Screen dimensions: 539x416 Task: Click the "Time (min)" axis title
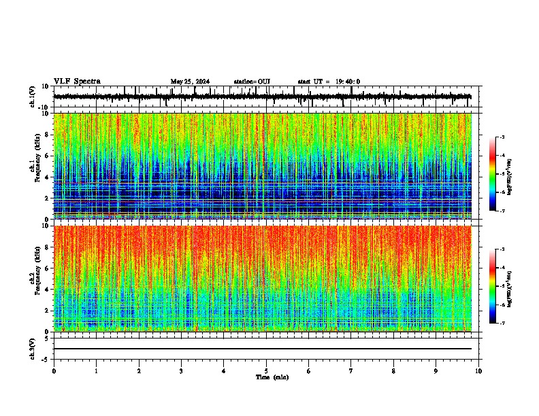pos(272,377)
